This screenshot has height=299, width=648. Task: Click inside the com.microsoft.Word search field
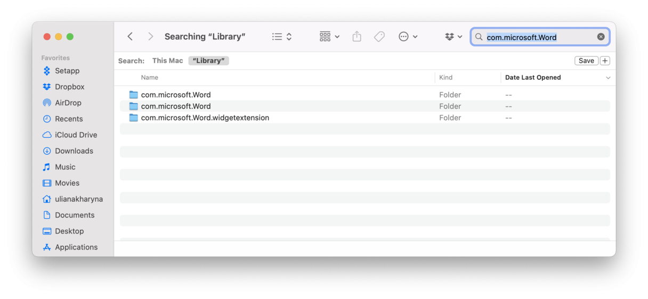click(x=539, y=37)
